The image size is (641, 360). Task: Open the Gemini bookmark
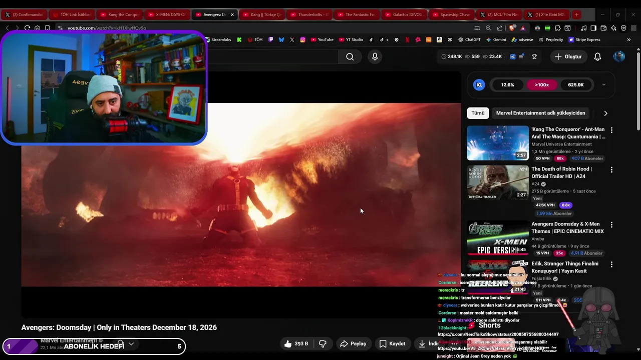[496, 39]
